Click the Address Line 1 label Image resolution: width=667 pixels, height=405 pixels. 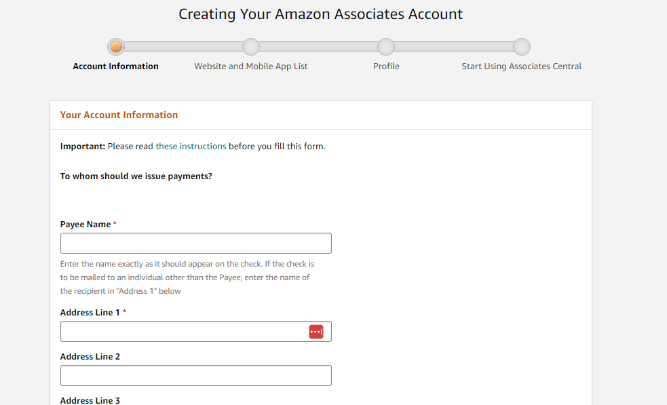tap(90, 313)
